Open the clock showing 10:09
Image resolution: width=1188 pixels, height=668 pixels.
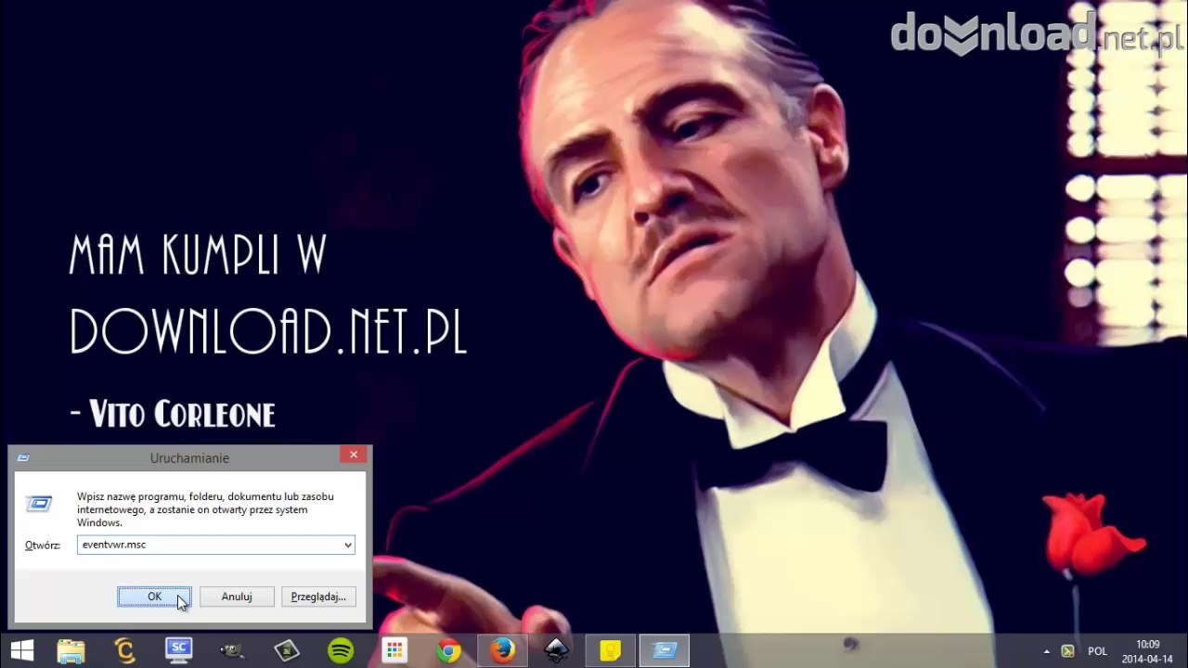[1147, 651]
